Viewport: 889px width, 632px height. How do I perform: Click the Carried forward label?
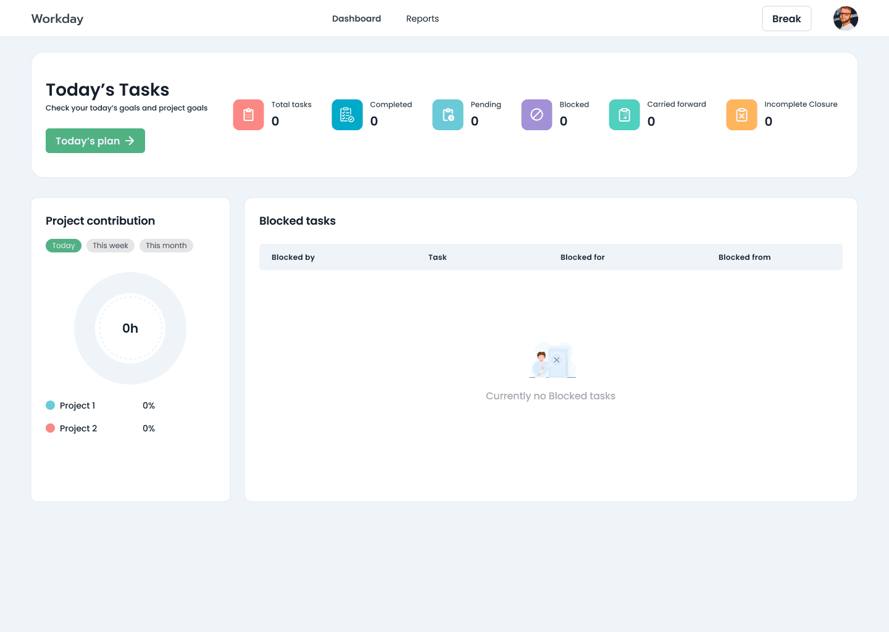tap(677, 104)
